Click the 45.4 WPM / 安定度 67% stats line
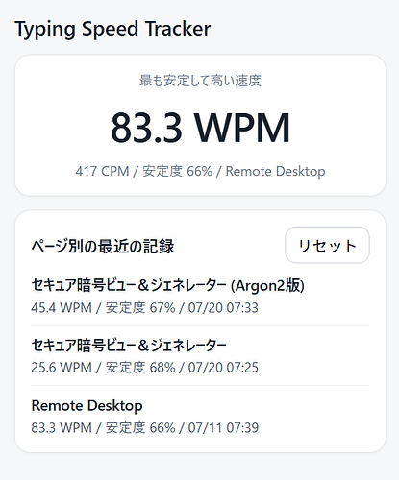 144,308
